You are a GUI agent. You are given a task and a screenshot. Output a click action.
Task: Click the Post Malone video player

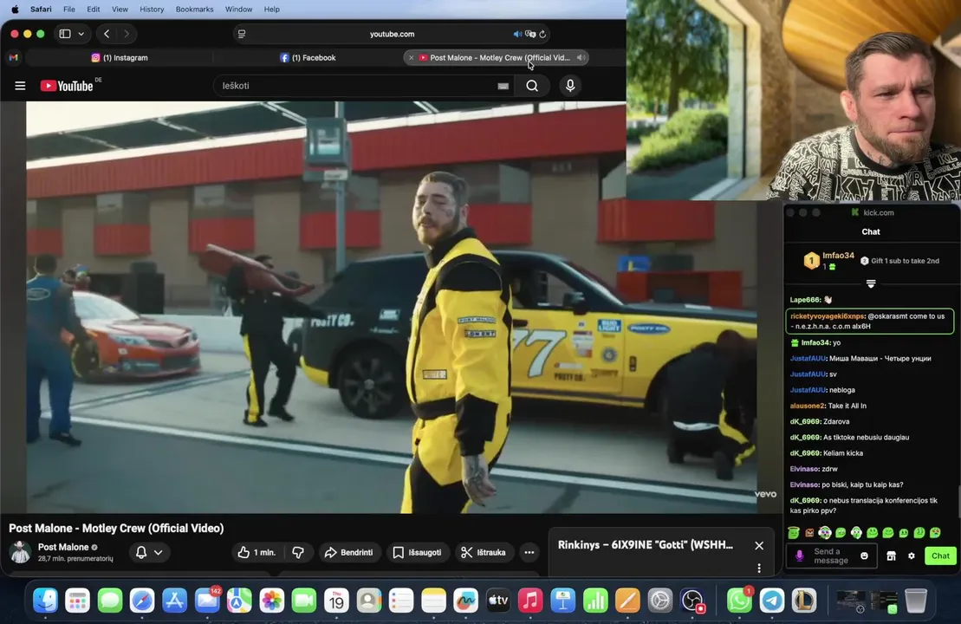[x=392, y=307]
